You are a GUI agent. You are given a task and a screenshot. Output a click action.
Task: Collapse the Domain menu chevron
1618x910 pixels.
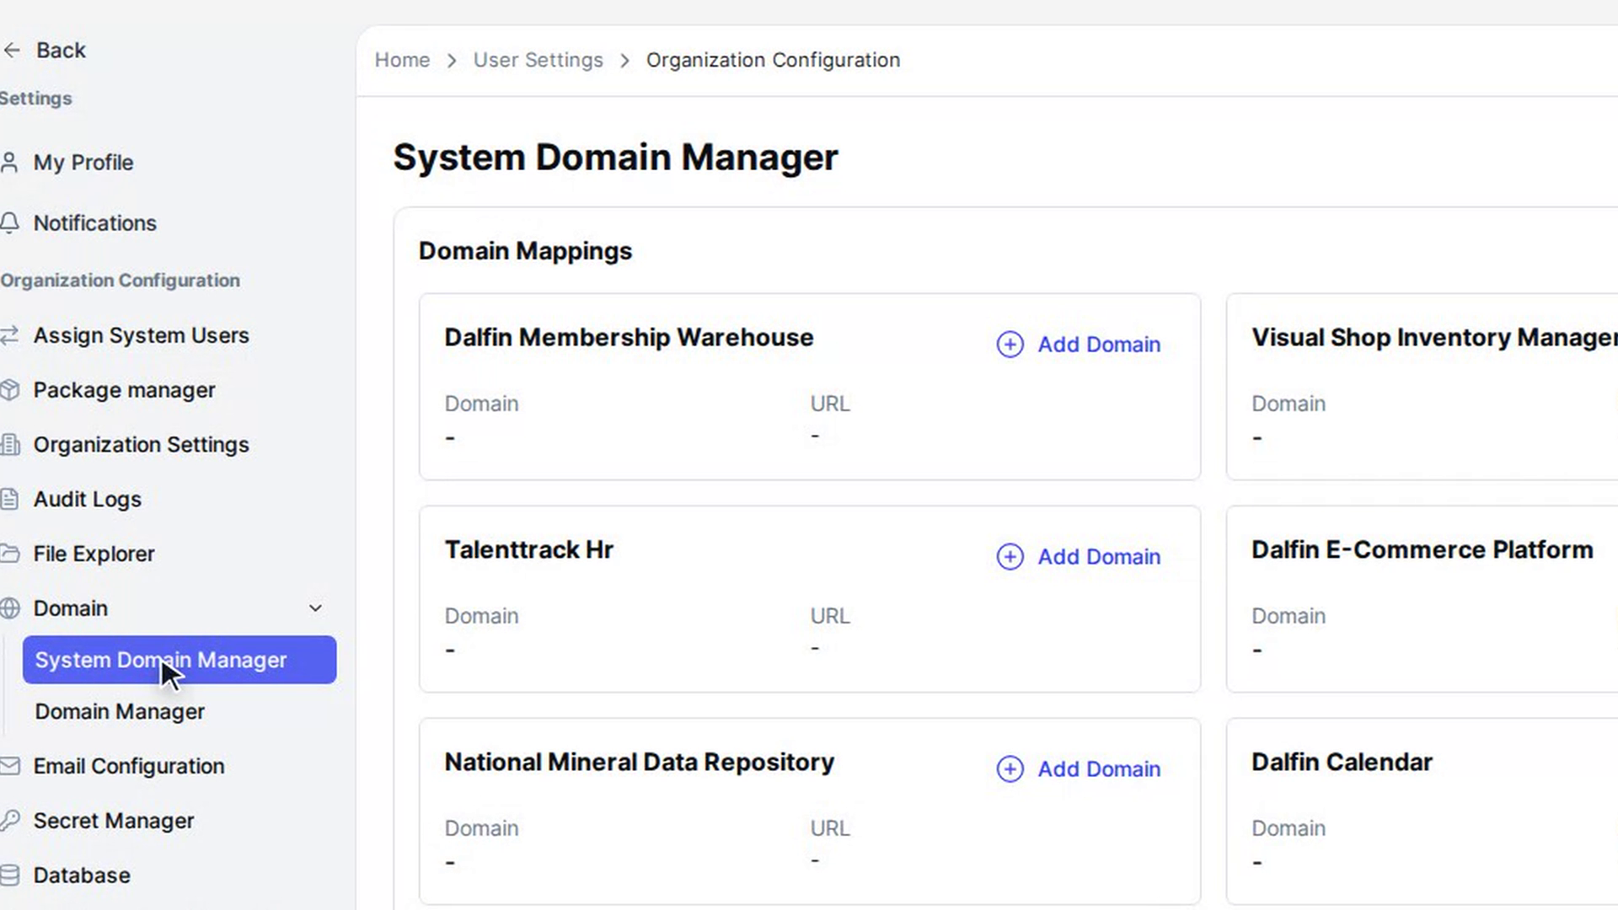coord(315,608)
